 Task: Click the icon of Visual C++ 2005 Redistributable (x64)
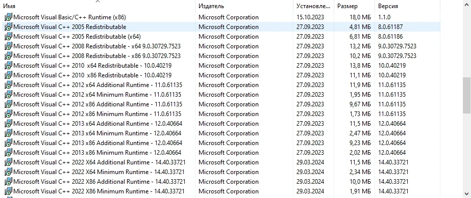click(8, 37)
